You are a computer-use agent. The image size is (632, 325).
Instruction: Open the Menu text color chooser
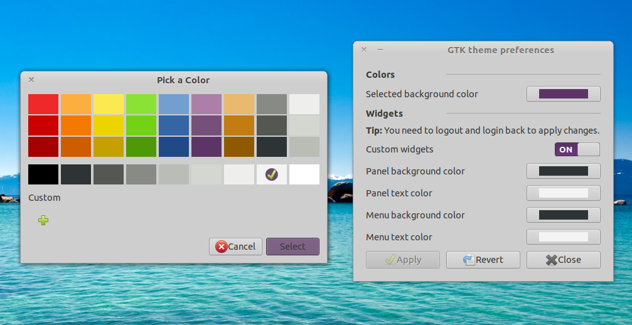563,237
